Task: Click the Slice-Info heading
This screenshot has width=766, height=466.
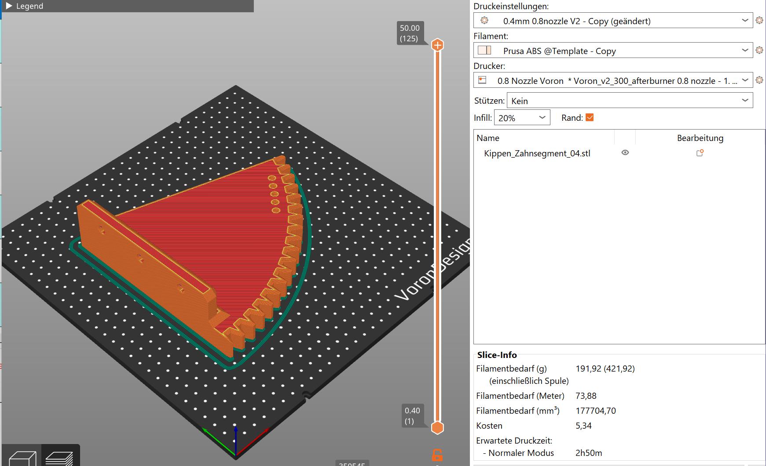Action: coord(497,355)
